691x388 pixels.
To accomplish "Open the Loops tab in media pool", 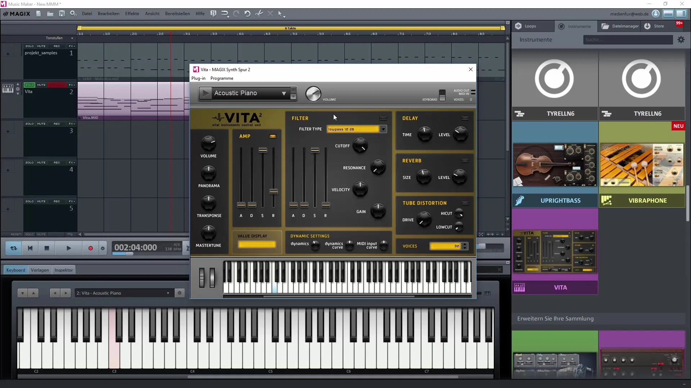I will click(533, 26).
